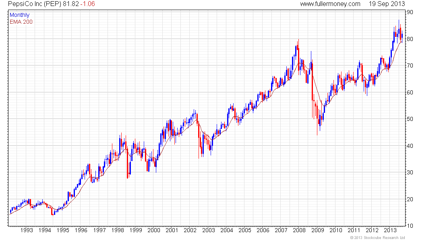The width and height of the screenshot is (443, 241).
Task: Click the 80 label on the price axis
Action: pyautogui.click(x=410, y=39)
